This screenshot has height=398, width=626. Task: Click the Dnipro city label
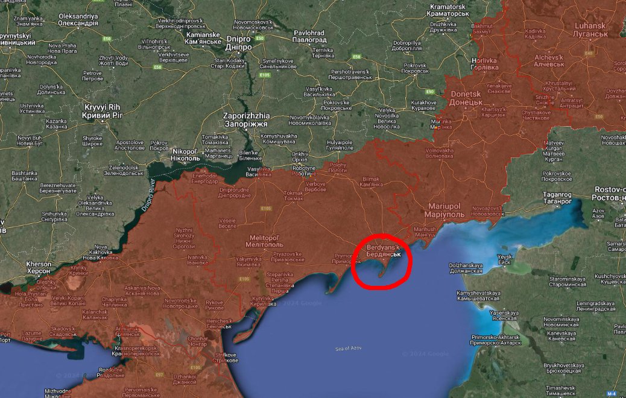pos(239,43)
